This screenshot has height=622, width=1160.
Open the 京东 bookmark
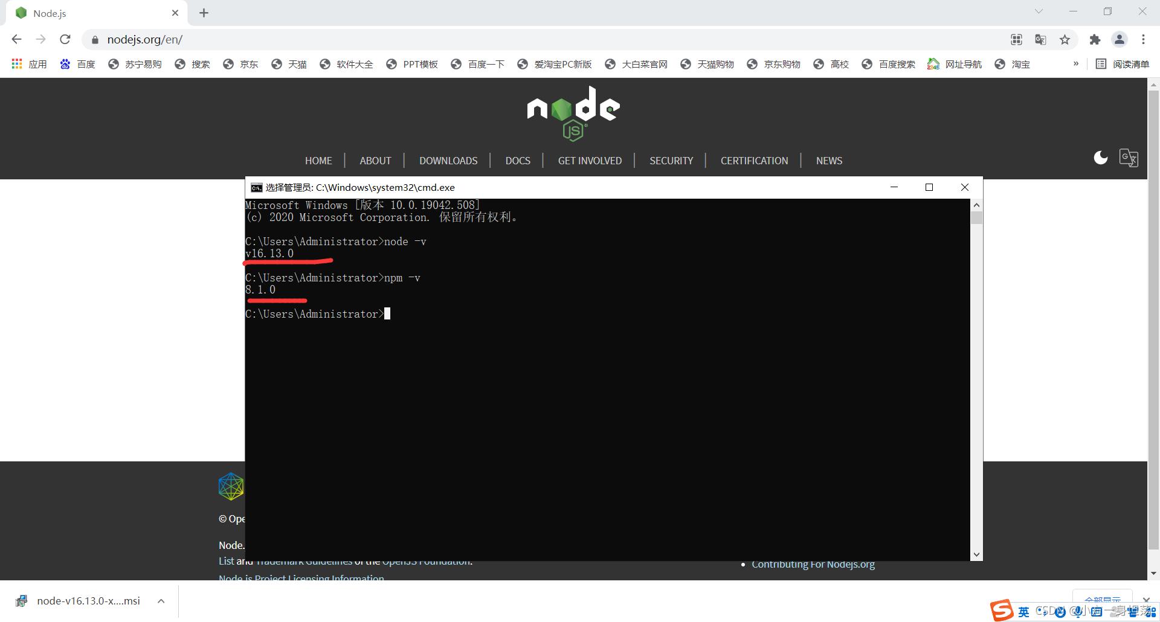(x=240, y=64)
